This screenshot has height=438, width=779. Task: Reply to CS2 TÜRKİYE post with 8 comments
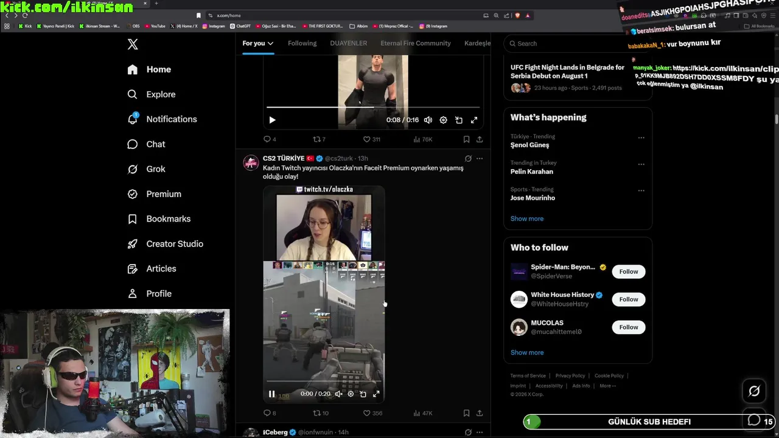[269, 413]
